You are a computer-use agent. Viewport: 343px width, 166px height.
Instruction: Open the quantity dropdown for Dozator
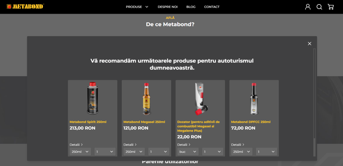(213, 152)
